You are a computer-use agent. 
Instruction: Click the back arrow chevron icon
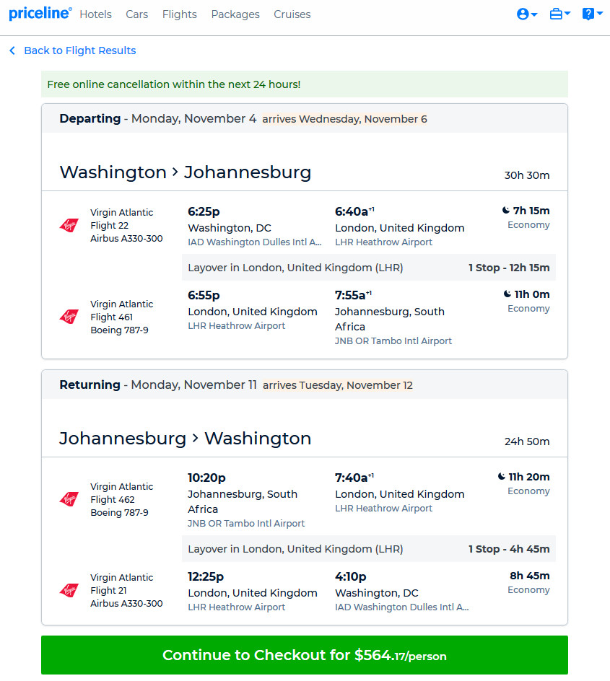coord(12,50)
